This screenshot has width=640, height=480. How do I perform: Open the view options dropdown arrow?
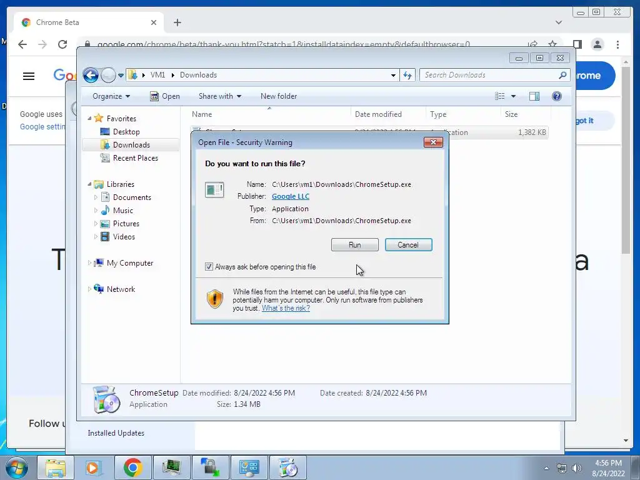click(514, 96)
